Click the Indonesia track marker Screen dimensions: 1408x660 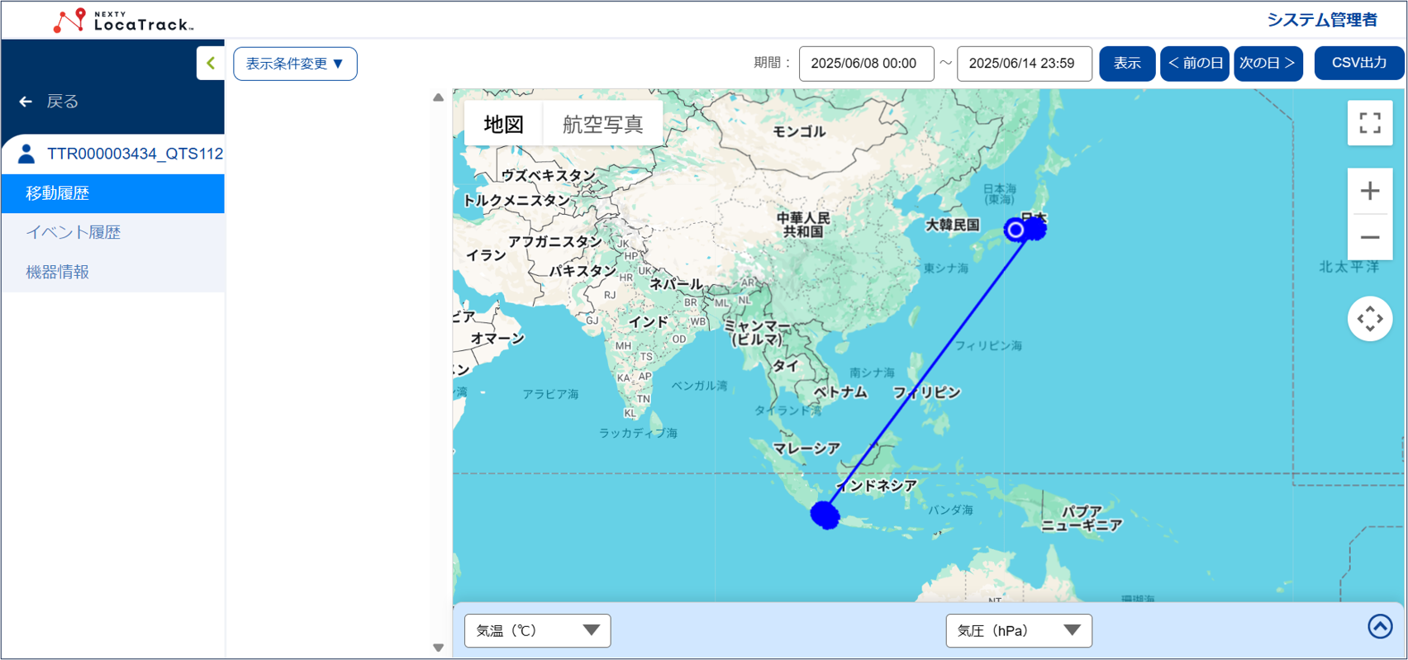click(x=825, y=515)
